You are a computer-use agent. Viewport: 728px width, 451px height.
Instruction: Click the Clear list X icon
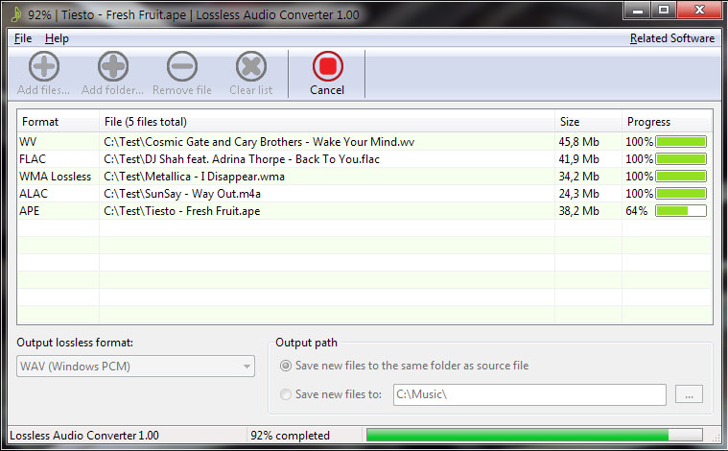click(251, 67)
